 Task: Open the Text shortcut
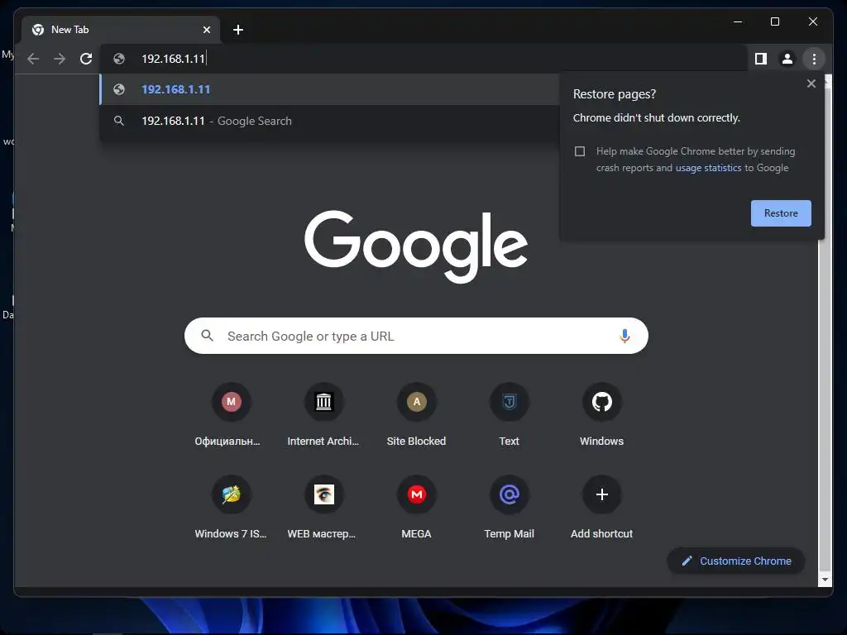pos(509,415)
